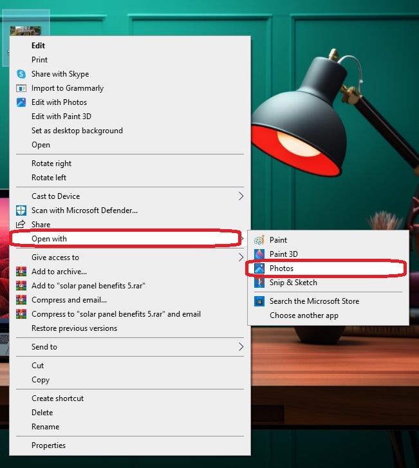
Task: Expand the Send to submenu arrow
Action: click(241, 347)
